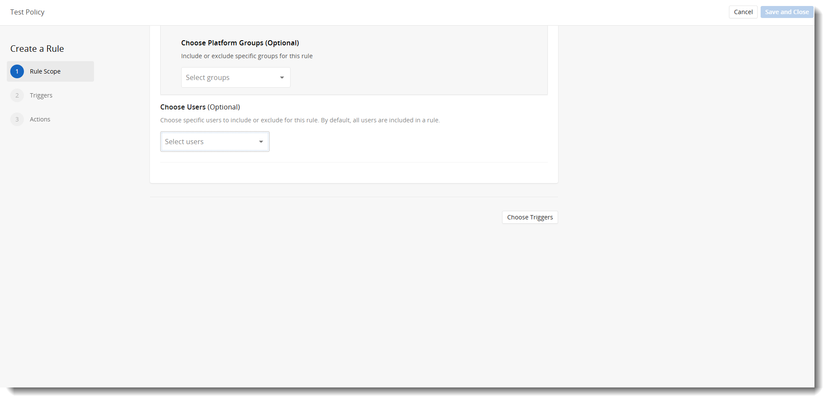
Task: Click the 'Choose specific users to include' description
Action: click(x=300, y=120)
